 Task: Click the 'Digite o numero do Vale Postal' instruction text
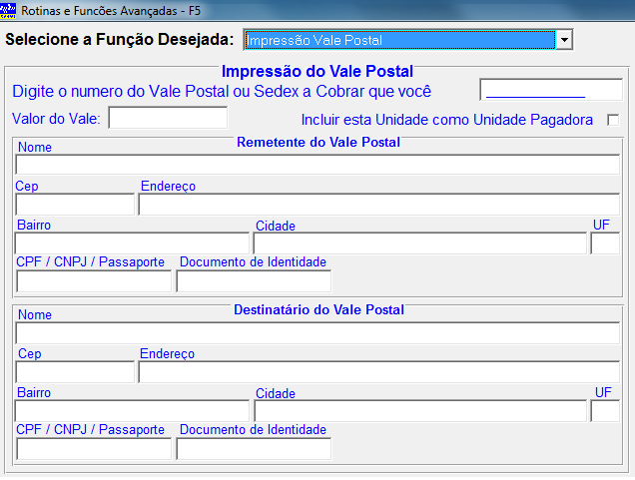click(222, 91)
